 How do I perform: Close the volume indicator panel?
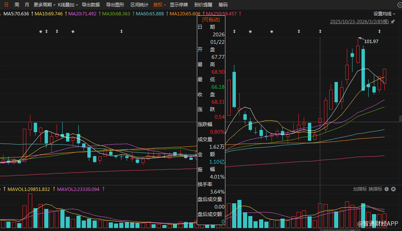(393, 189)
